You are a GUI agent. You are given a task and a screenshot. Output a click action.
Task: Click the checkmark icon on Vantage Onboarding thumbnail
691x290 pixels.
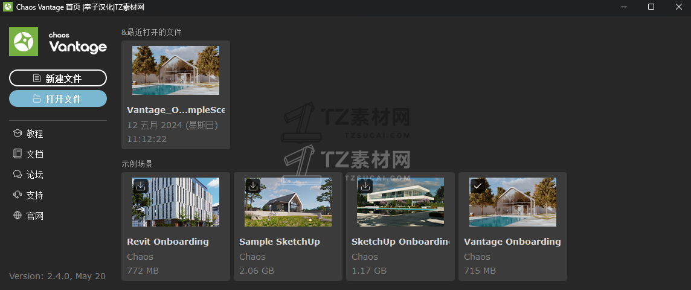point(478,186)
